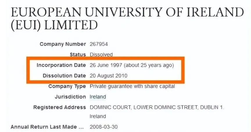Click the (EUI) LIMITED title line
This screenshot has height=132, width=251.
[54, 25]
